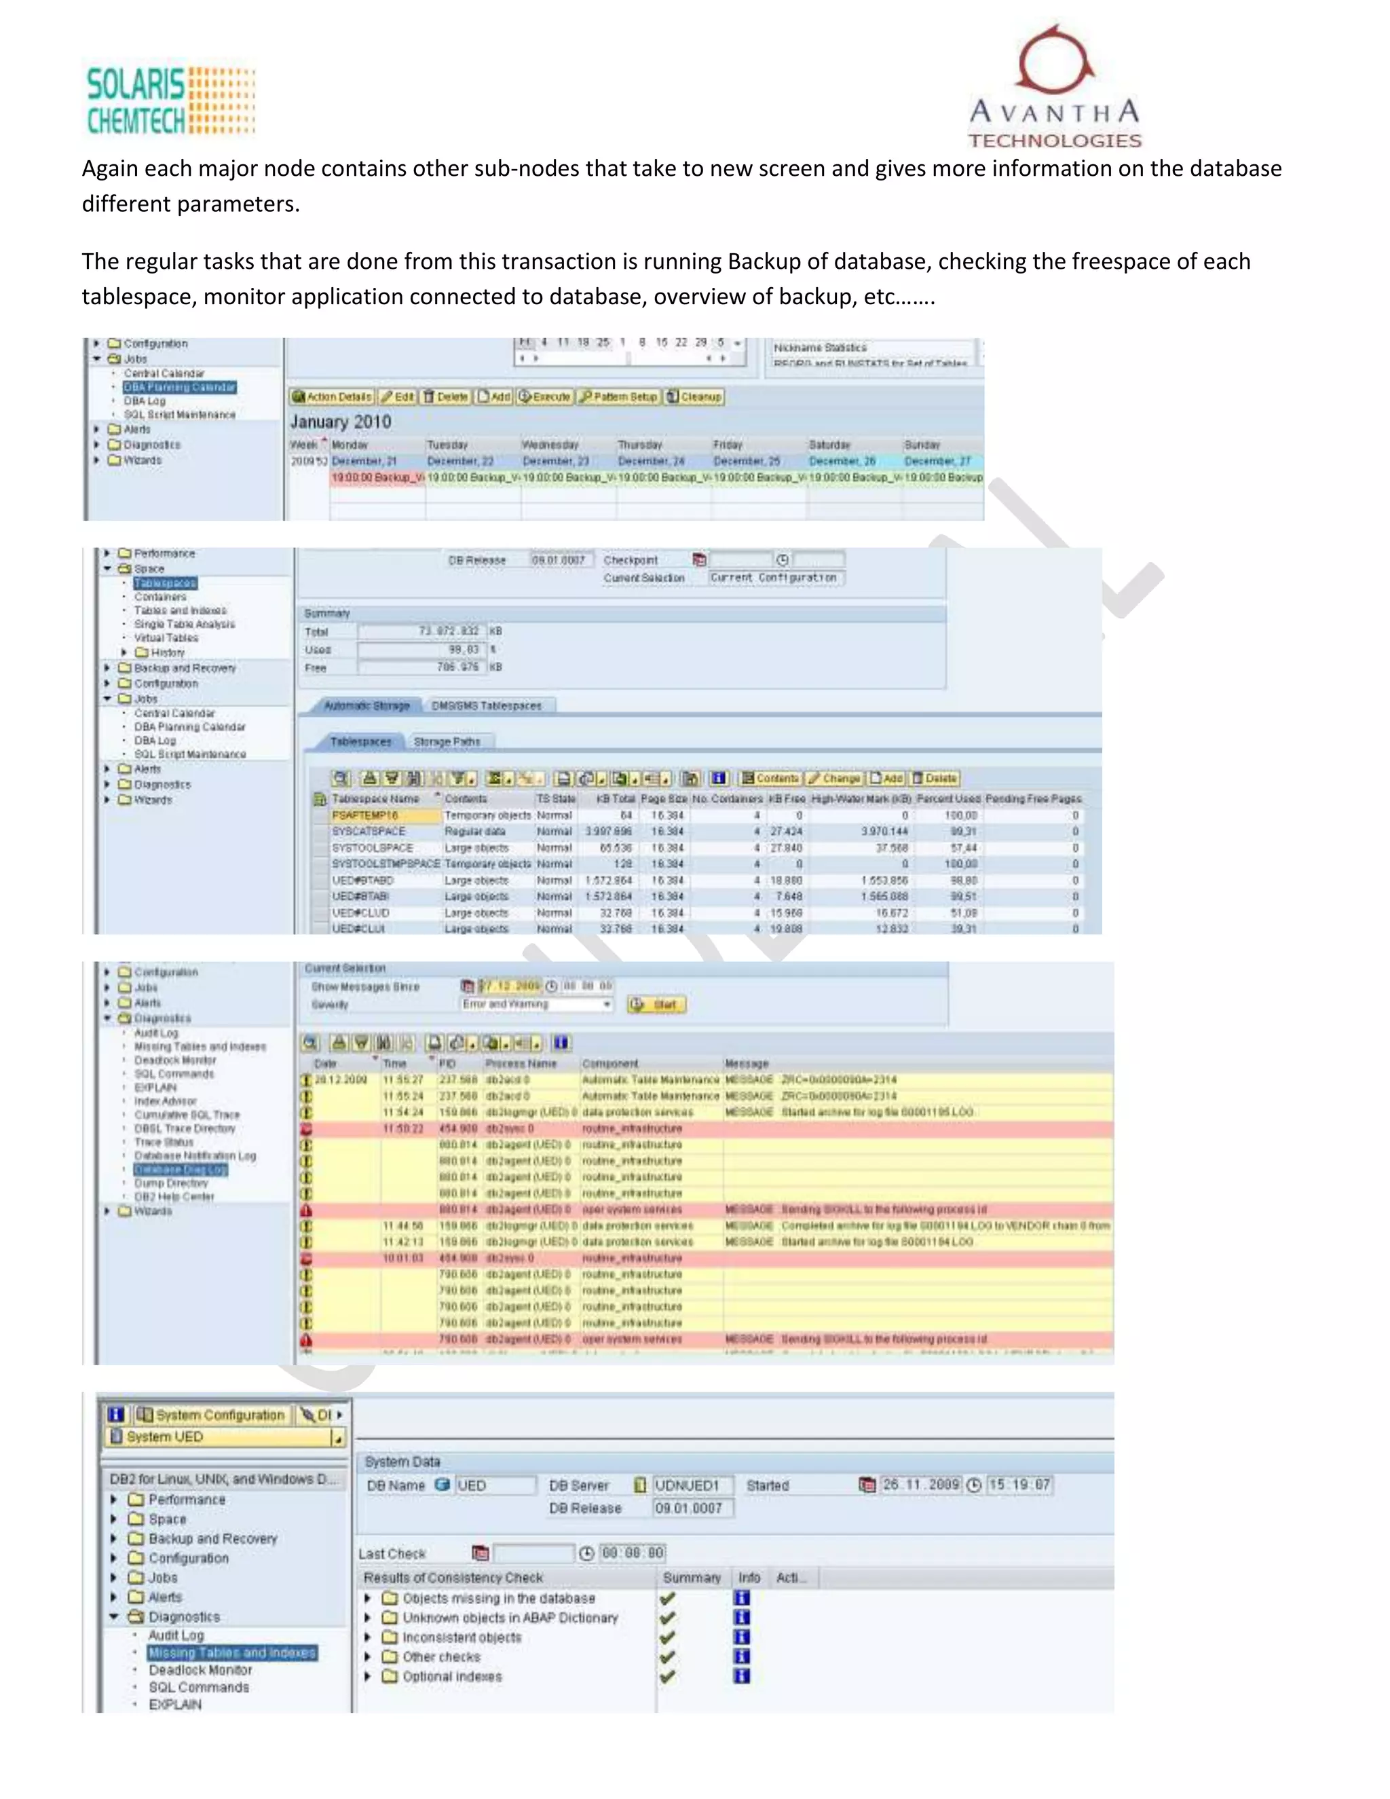Select Missing Tables and Indexes in the bottom tree

coord(232,1652)
